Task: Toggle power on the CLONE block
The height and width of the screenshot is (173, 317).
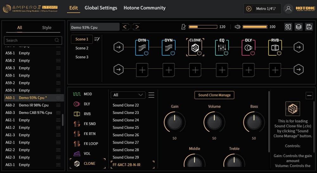Action: click(199, 53)
